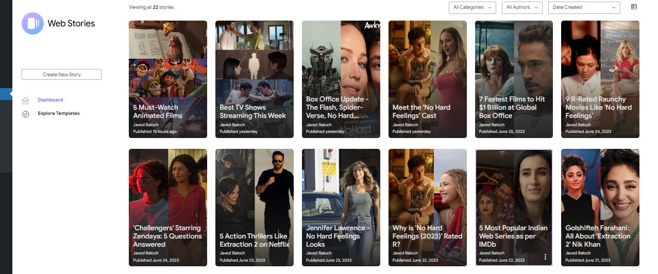Open 'Best TV Shows Streaming This Week' story

[255, 79]
